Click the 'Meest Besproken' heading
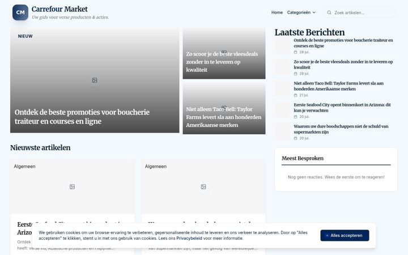 pyautogui.click(x=303, y=158)
